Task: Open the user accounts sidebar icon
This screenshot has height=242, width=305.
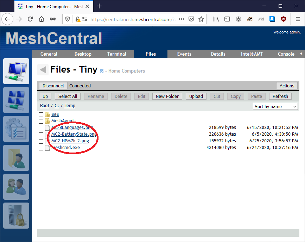Action: pyautogui.click(x=16, y=187)
